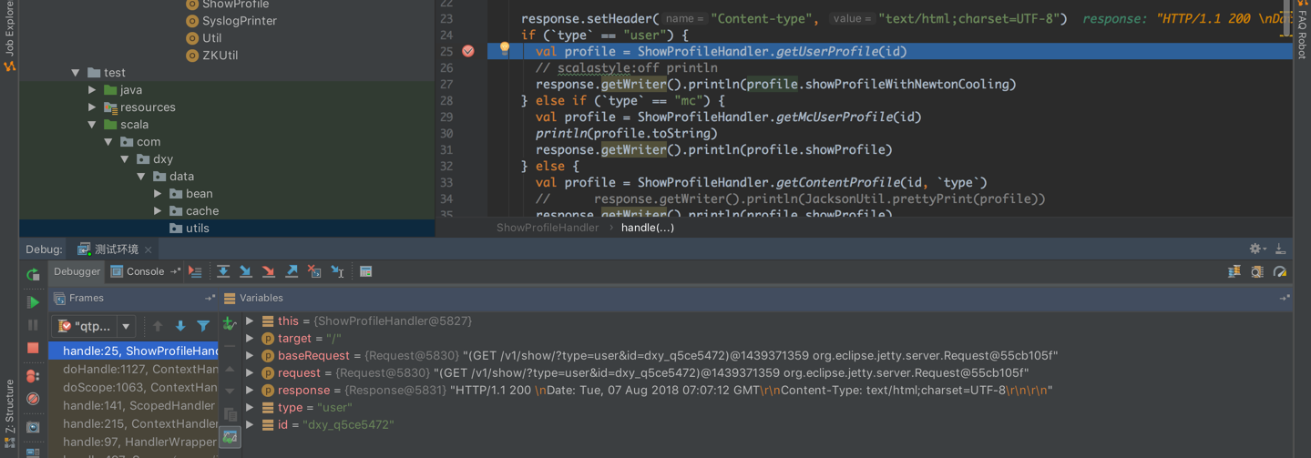
Task: Click Show Execution Point icon
Action: (195, 271)
